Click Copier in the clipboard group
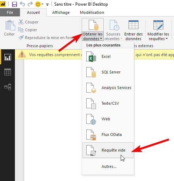Screen dimensions: 174x181 (28, 30)
